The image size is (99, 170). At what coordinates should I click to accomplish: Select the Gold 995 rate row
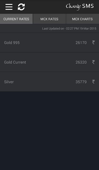pyautogui.click(x=50, y=42)
